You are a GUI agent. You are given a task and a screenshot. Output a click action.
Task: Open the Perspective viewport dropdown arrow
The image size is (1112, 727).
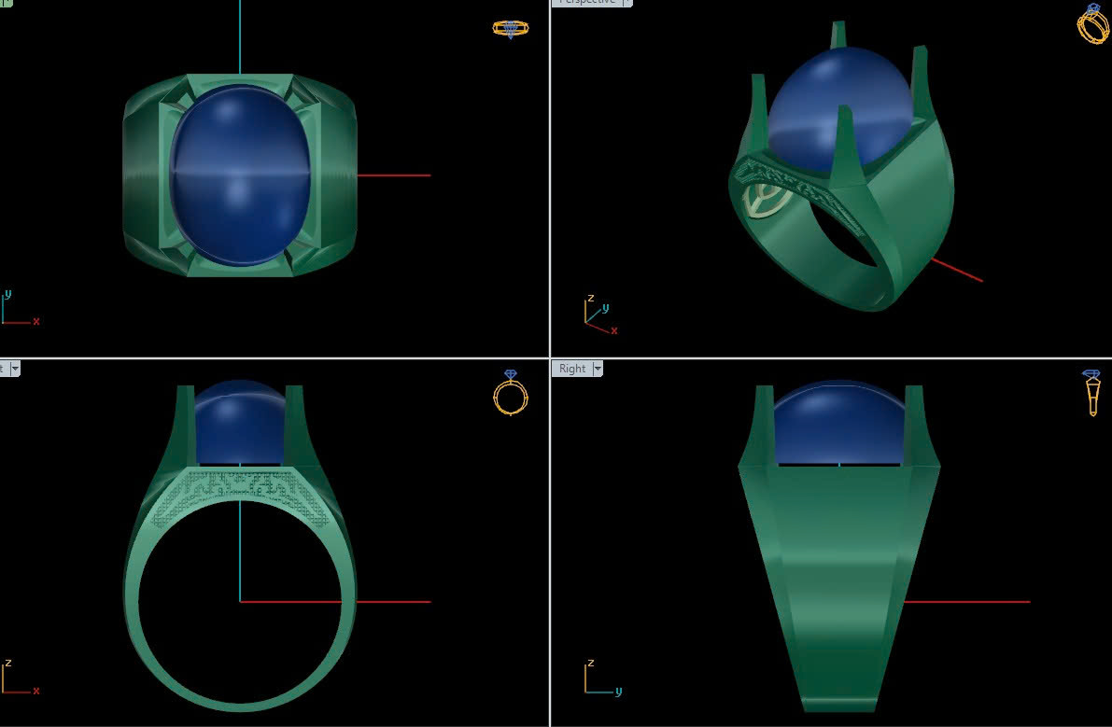pos(627,2)
